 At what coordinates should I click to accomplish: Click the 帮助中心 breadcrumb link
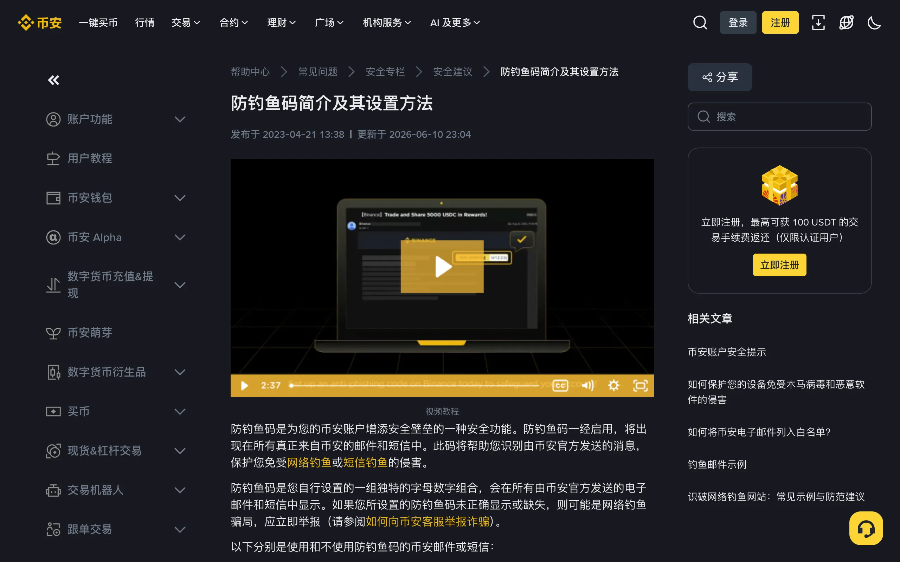click(x=250, y=72)
